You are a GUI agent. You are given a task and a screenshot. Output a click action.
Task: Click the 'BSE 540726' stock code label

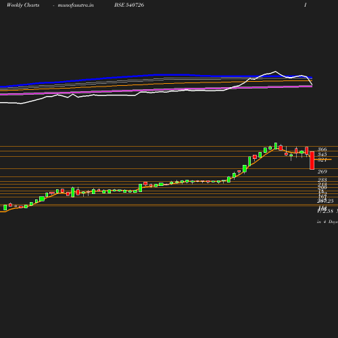(129, 5)
